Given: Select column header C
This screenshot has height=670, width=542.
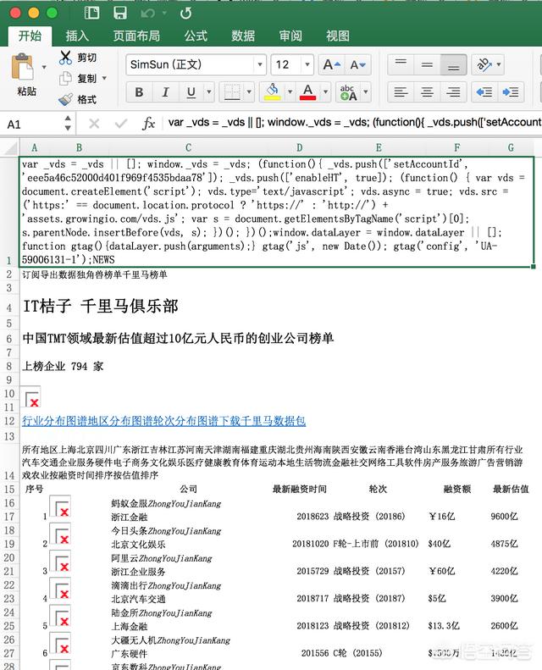Looking at the screenshot, I should 188,148.
